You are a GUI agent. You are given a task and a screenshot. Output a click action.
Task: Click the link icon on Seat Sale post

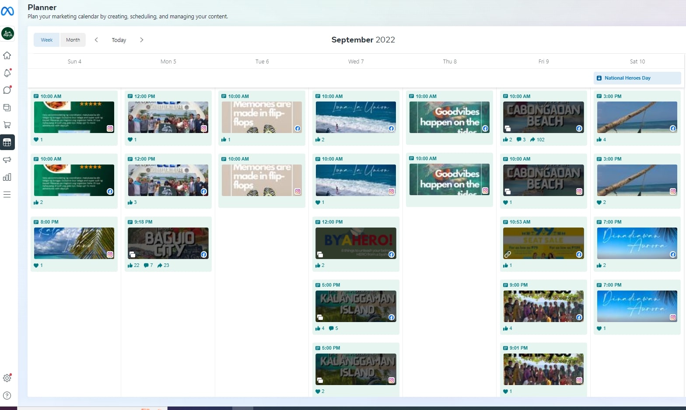tap(507, 254)
